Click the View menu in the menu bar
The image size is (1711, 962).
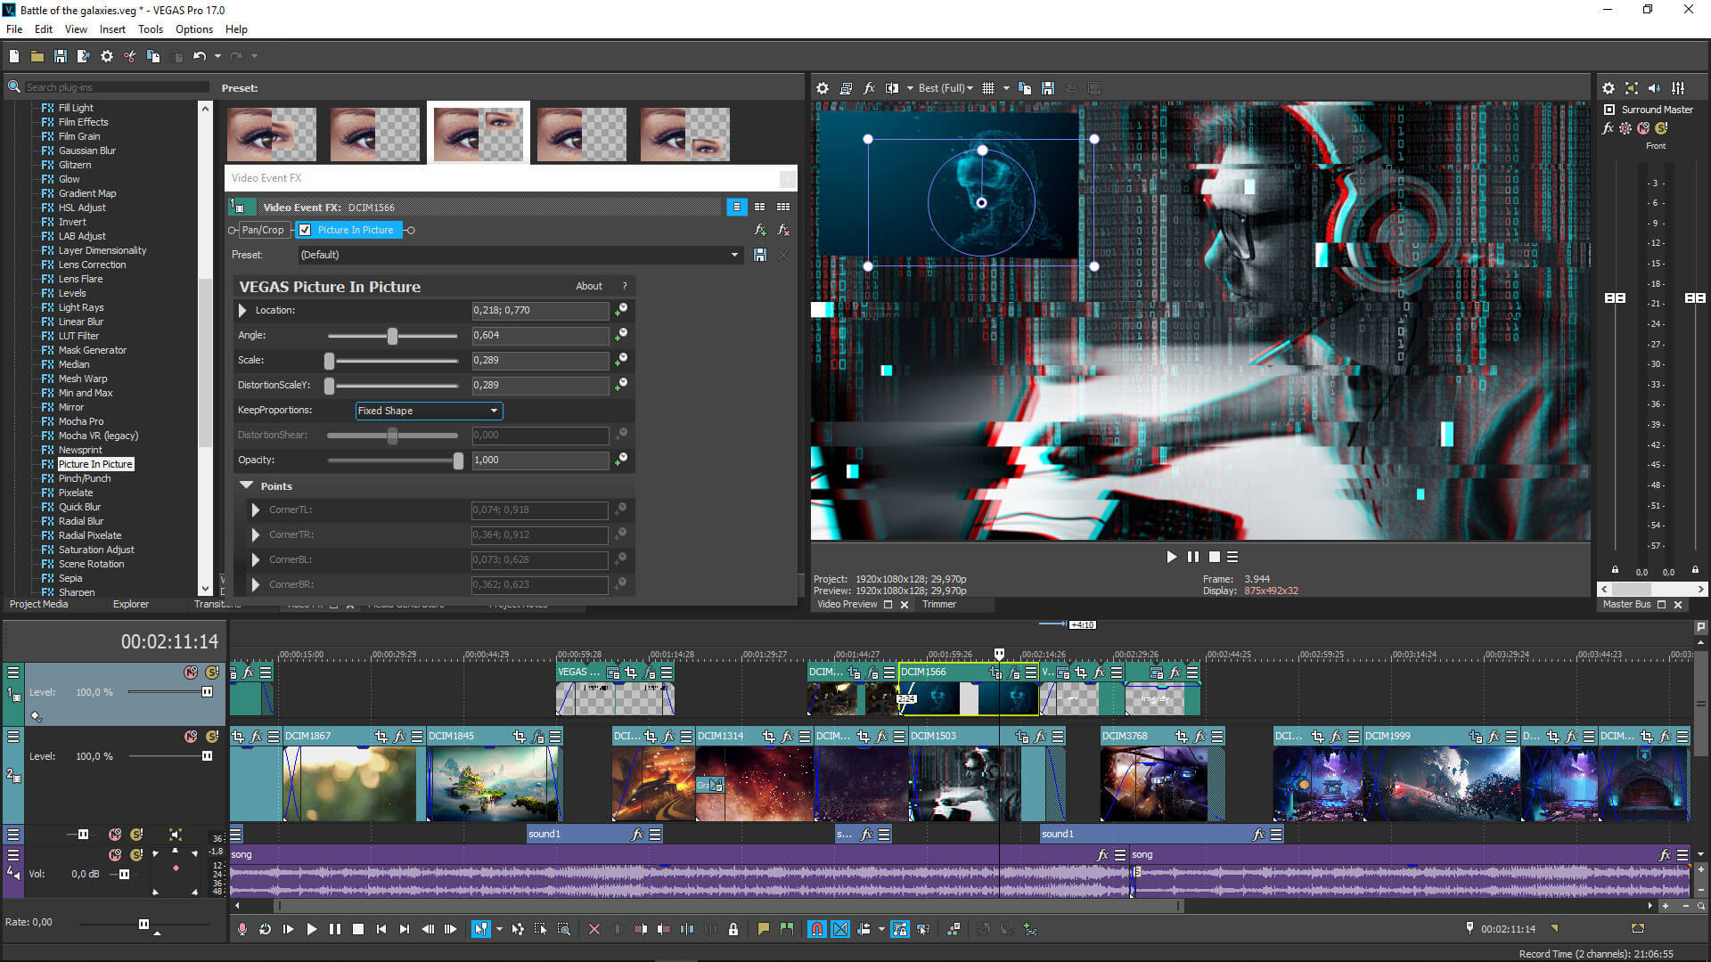pos(75,29)
